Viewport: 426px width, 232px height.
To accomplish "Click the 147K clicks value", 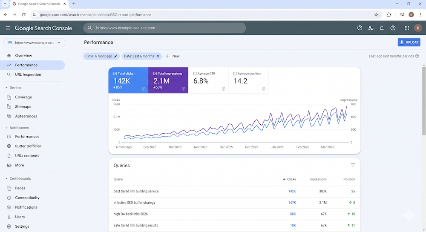I will (292, 203).
